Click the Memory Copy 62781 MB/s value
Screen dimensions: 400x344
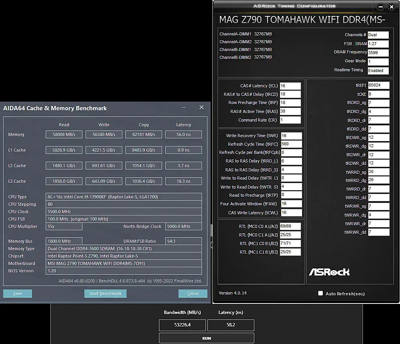(x=144, y=134)
